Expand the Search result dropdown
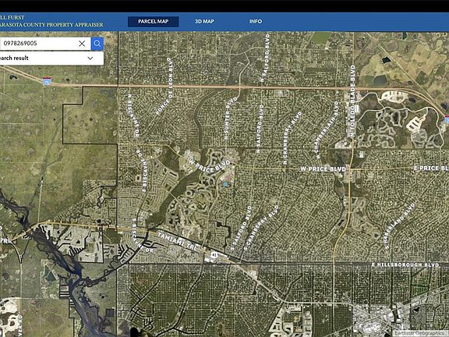Viewport: 449px width, 337px height. click(x=90, y=59)
